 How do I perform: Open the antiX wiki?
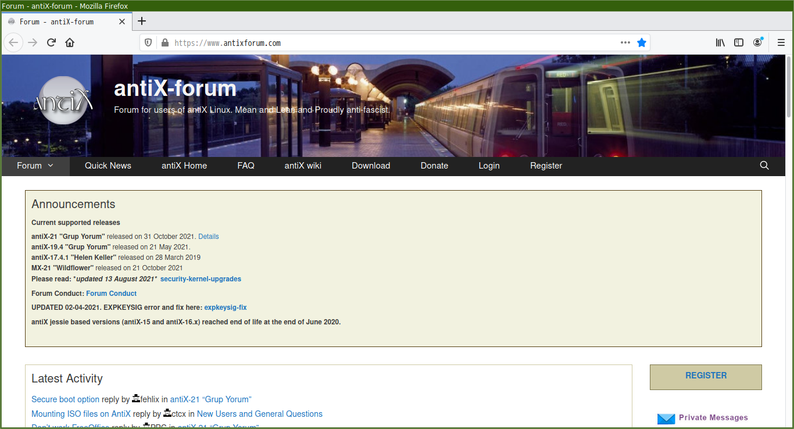(303, 166)
